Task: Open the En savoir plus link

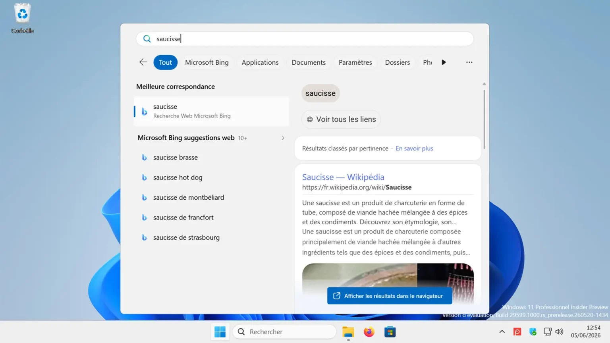Action: pos(414,148)
